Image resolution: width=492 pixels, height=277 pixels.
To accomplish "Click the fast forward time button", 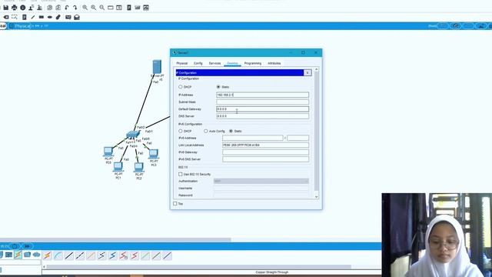I will coord(28,246).
